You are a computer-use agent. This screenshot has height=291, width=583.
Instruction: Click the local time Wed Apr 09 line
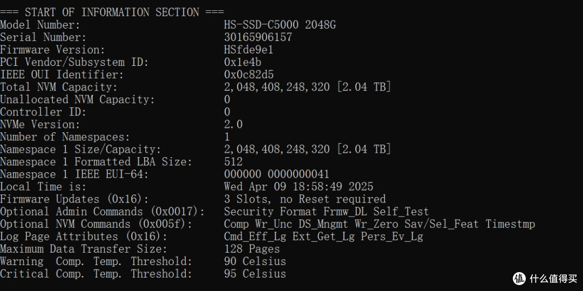299,187
